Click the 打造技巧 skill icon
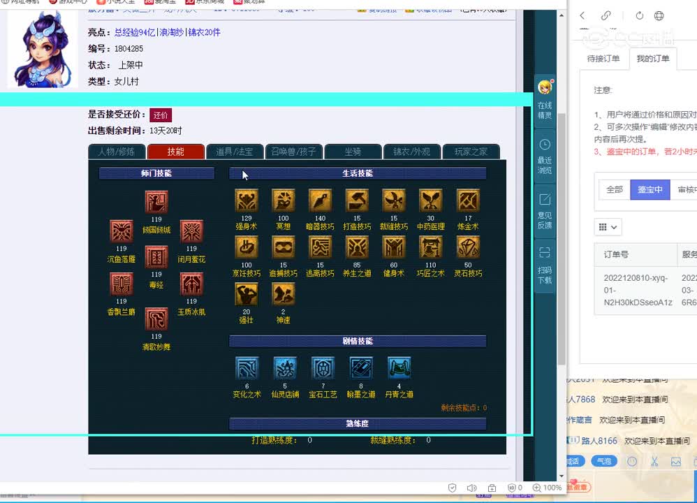The height and width of the screenshot is (503, 697). click(x=357, y=200)
